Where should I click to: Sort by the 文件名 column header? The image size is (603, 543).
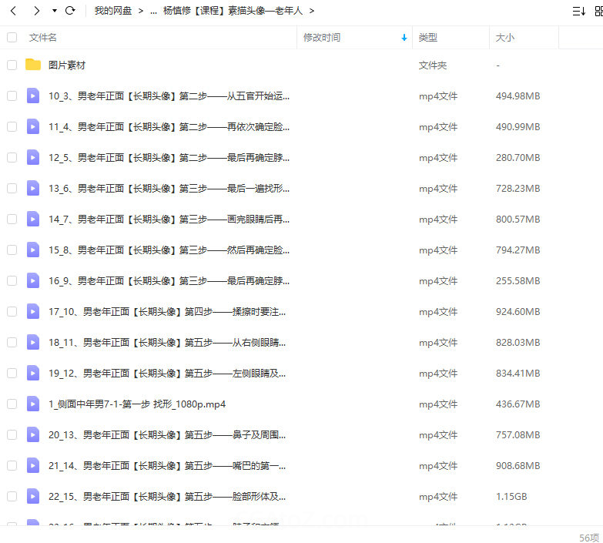pyautogui.click(x=43, y=38)
